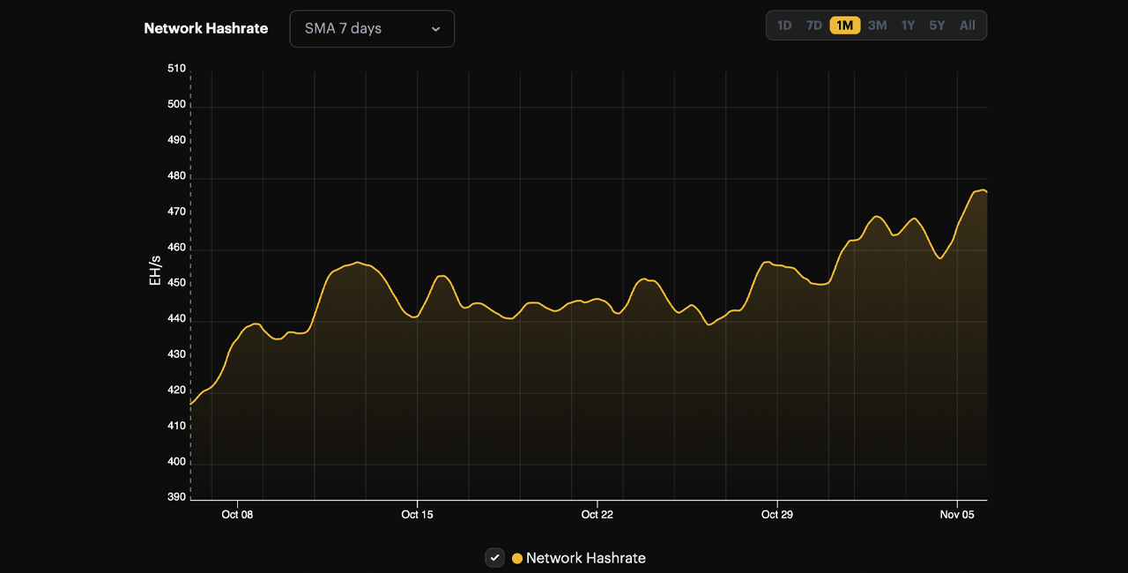Select the 7D time range
The width and height of the screenshot is (1128, 573).
813,26
